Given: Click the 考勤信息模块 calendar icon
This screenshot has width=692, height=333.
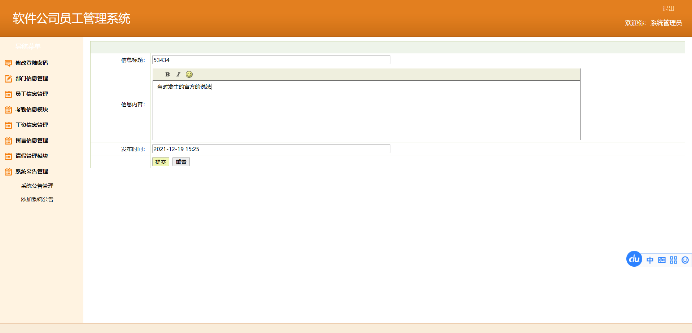Looking at the screenshot, I should (8, 110).
